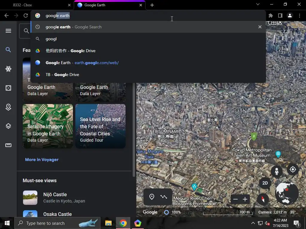This screenshot has width=306, height=229.
Task: Open the Chrome extensions puzzle icon
Action: pos(271,16)
